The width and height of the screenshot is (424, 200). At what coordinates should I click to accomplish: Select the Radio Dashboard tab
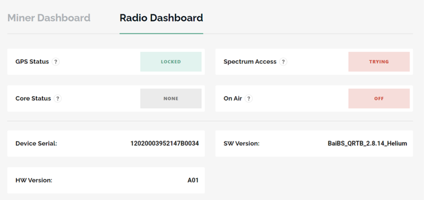click(161, 18)
